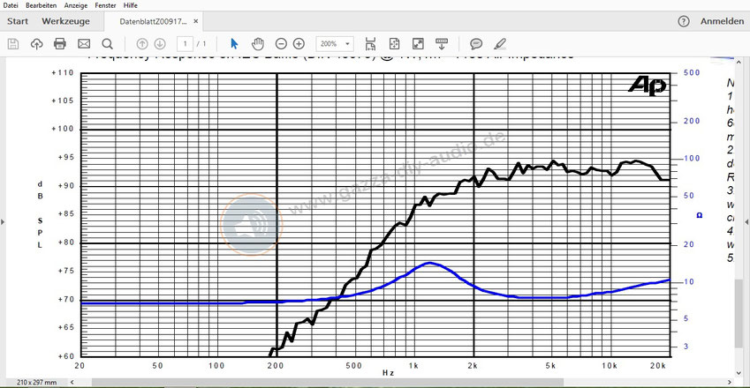The width and height of the screenshot is (750, 388).
Task: Select the highlight pen tool
Action: pos(500,44)
